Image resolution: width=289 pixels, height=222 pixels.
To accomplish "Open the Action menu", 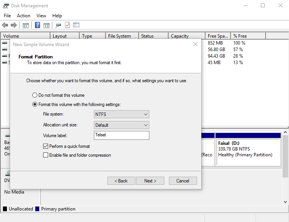I will pyautogui.click(x=23, y=16).
